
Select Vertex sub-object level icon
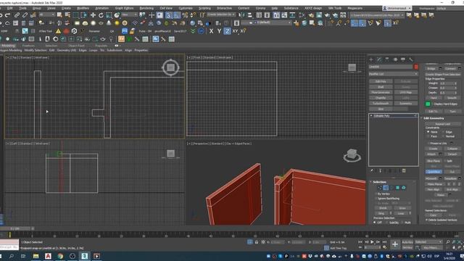coord(380,188)
